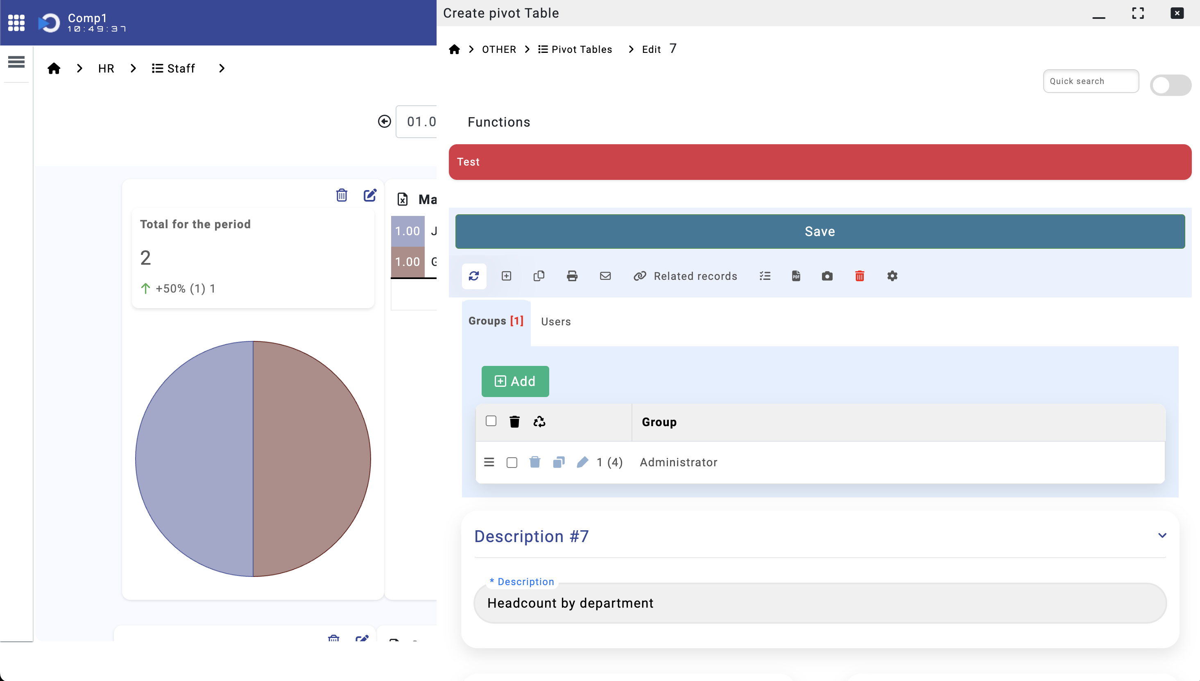Click the Add button for groups
Image resolution: width=1200 pixels, height=681 pixels.
(x=514, y=382)
